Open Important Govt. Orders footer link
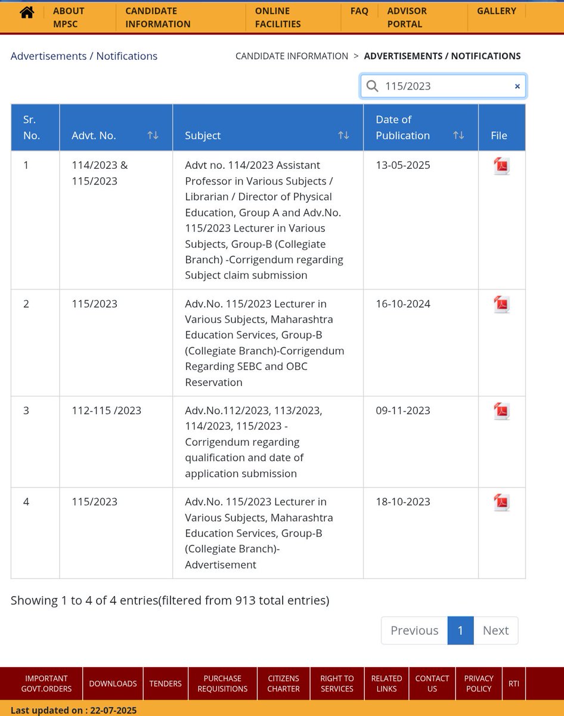The width and height of the screenshot is (564, 716). [x=46, y=684]
